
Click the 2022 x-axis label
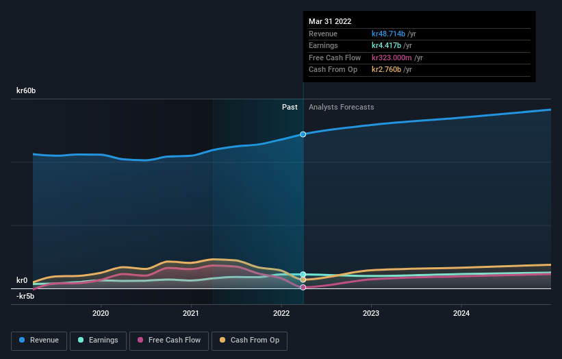point(281,313)
